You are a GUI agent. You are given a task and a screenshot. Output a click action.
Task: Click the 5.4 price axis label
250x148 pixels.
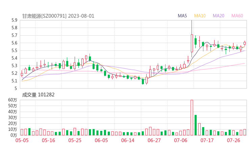(x=14, y=58)
